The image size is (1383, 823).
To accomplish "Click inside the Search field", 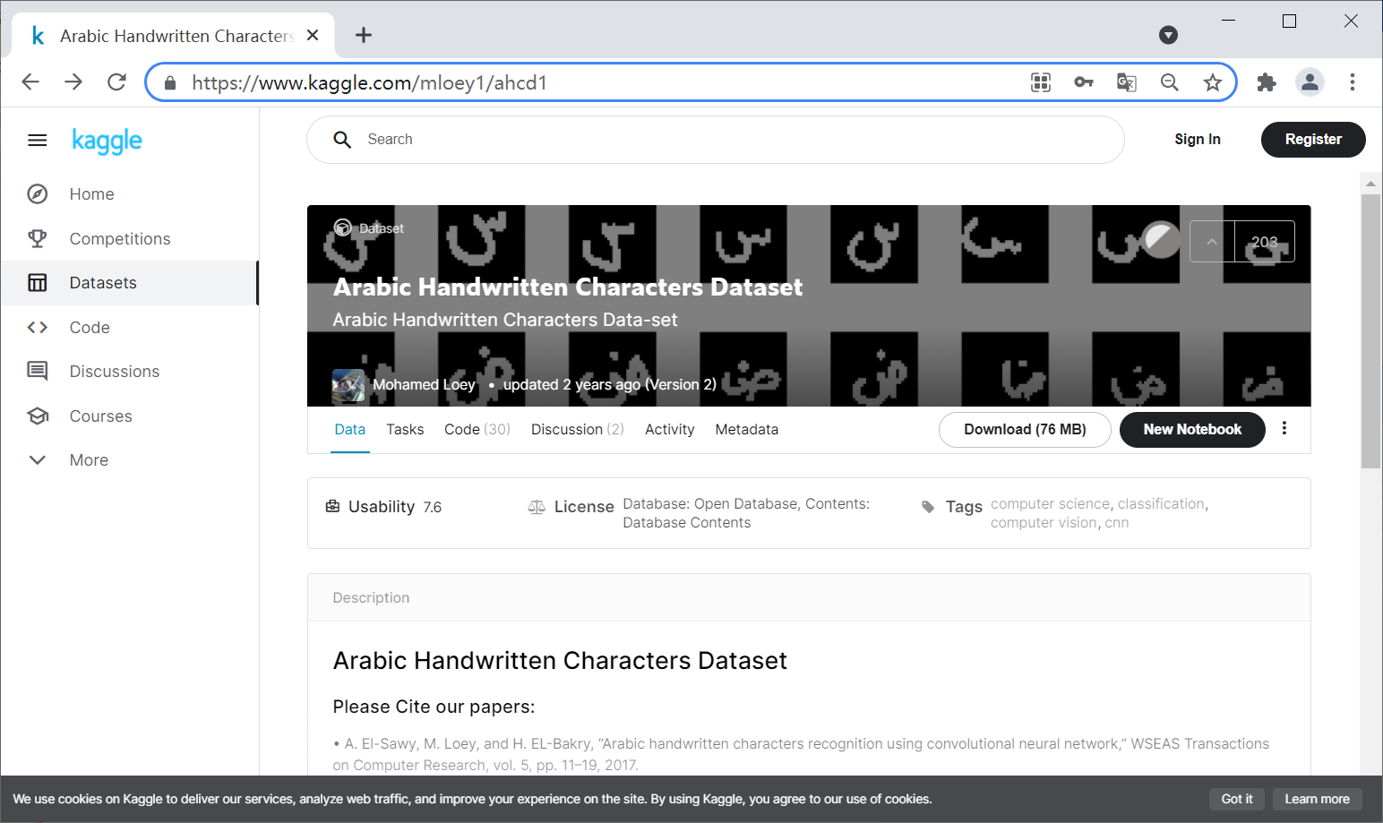I will 716,140.
